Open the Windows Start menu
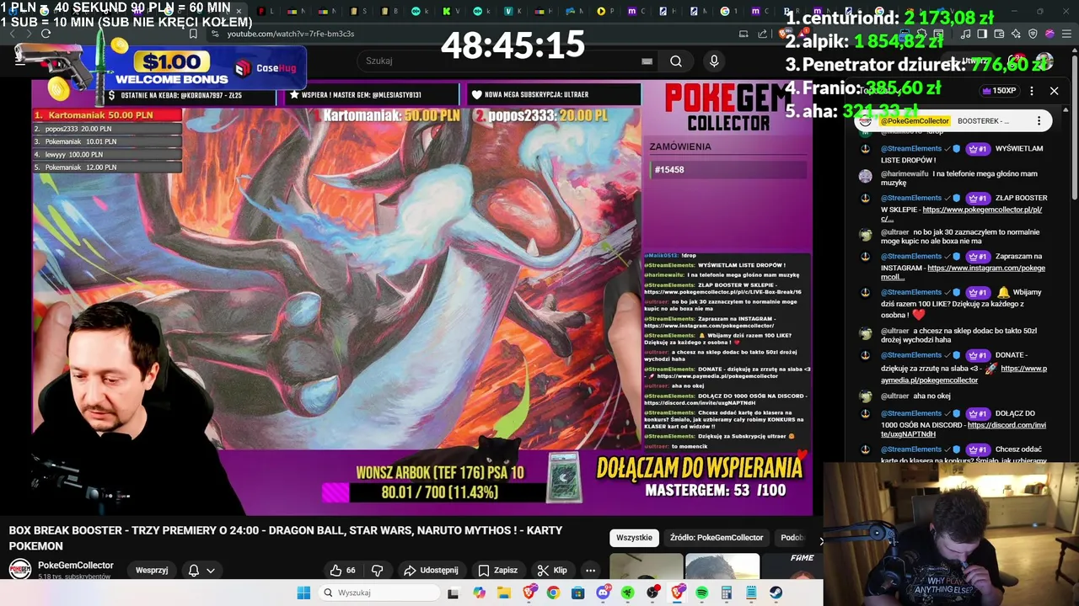This screenshot has height=606, width=1079. point(303,593)
